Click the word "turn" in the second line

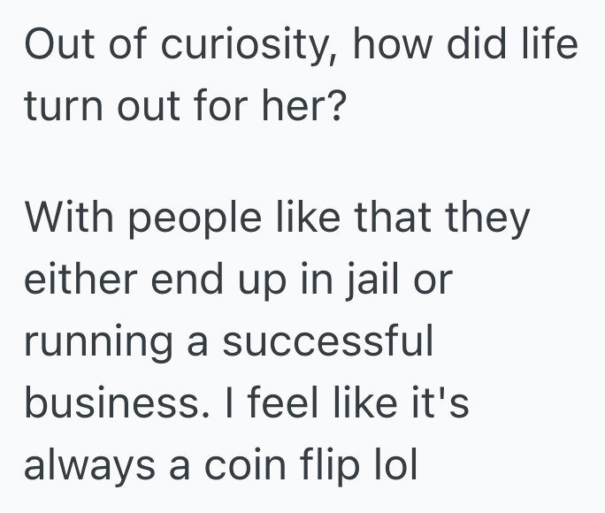[x=55, y=107]
